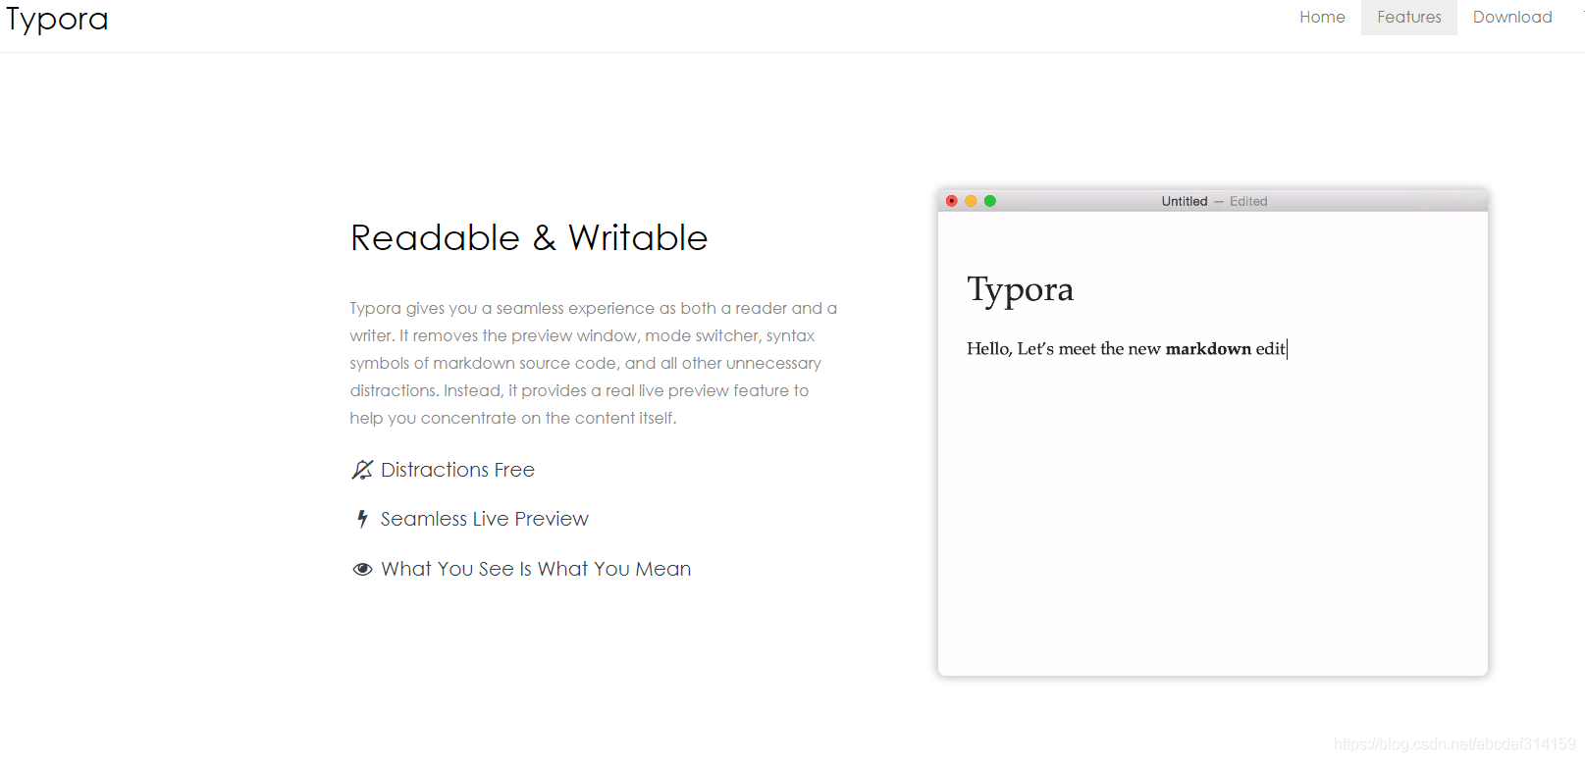The image size is (1585, 762).
Task: Click the green zoom dot in demo window
Action: click(990, 201)
